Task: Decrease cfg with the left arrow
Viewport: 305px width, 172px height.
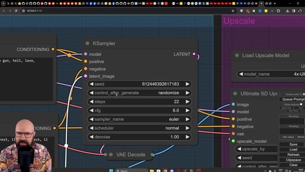Action: coord(91,110)
